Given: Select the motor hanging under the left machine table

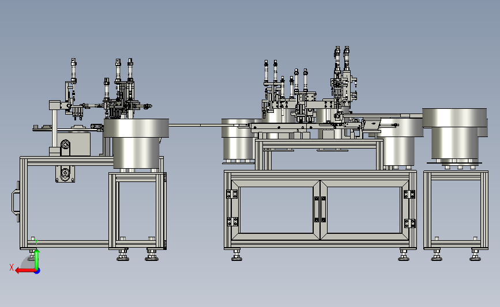Looking at the screenshot, I should (65, 174).
